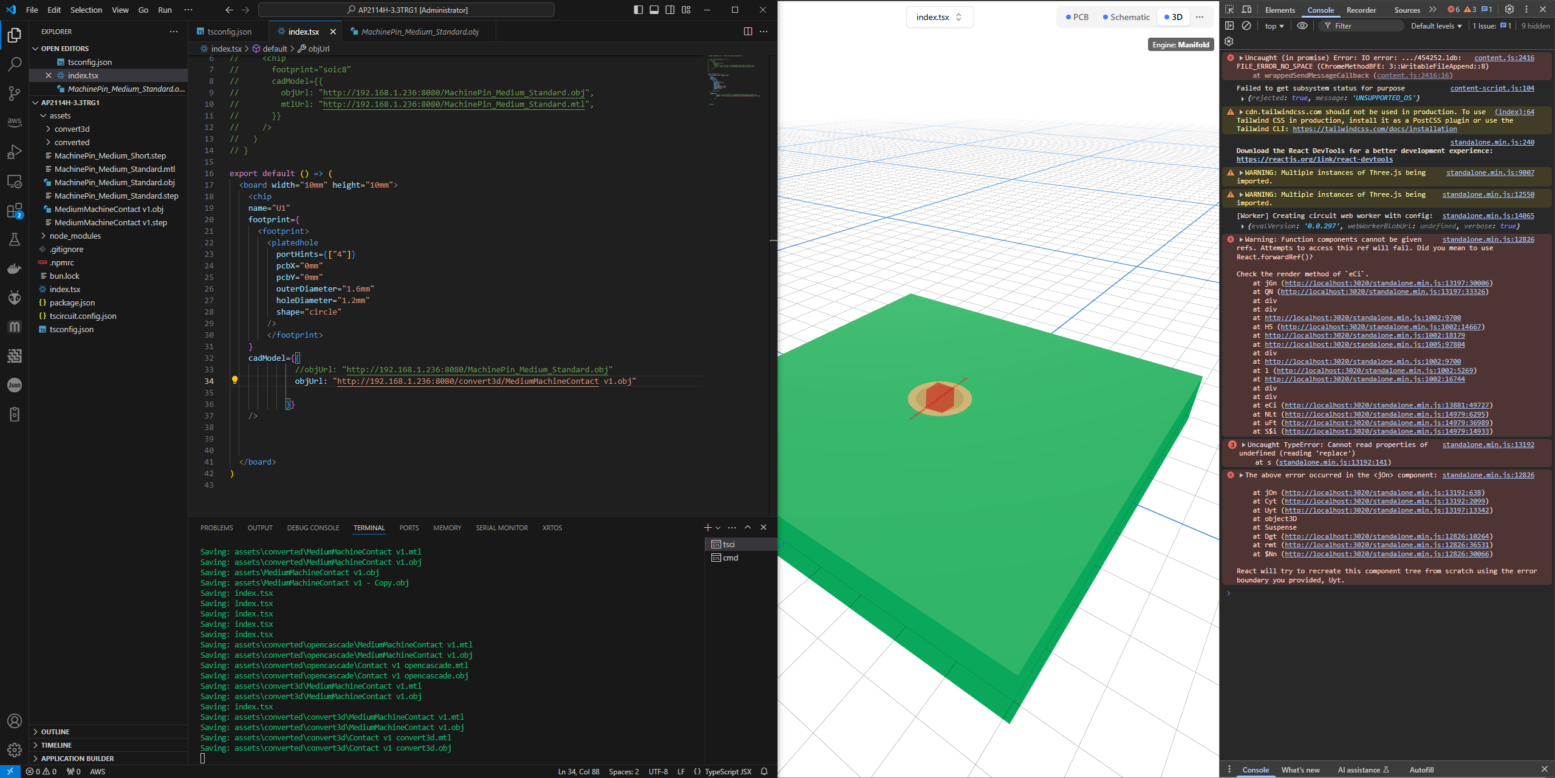Open the Source Control view

point(15,93)
